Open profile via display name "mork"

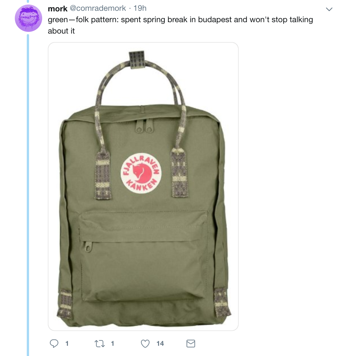(x=58, y=9)
